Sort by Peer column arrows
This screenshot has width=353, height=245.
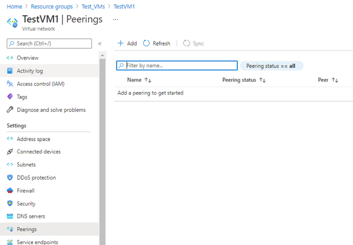click(335, 80)
